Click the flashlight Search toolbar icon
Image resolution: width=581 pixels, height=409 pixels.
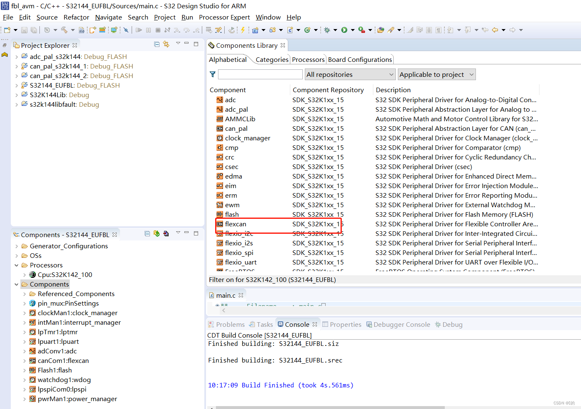(391, 30)
